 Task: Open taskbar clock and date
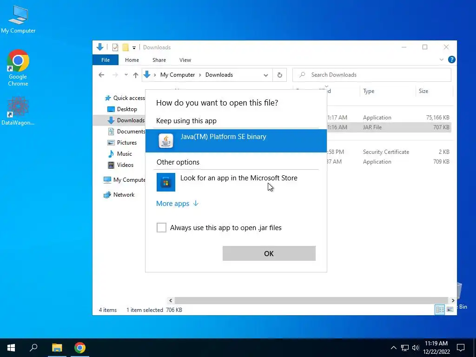point(436,348)
